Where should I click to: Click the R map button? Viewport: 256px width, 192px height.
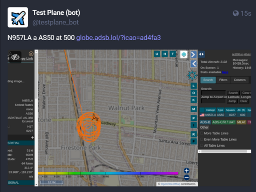point(194,134)
